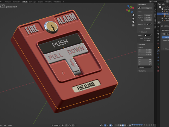Click the 3D Cursor Location X field
The width and height of the screenshot is (169, 127).
[145, 50]
